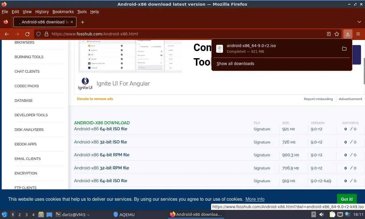The image size is (365, 219).
Task: Open the CHAT CLIENTS category
Action: click(x=27, y=72)
